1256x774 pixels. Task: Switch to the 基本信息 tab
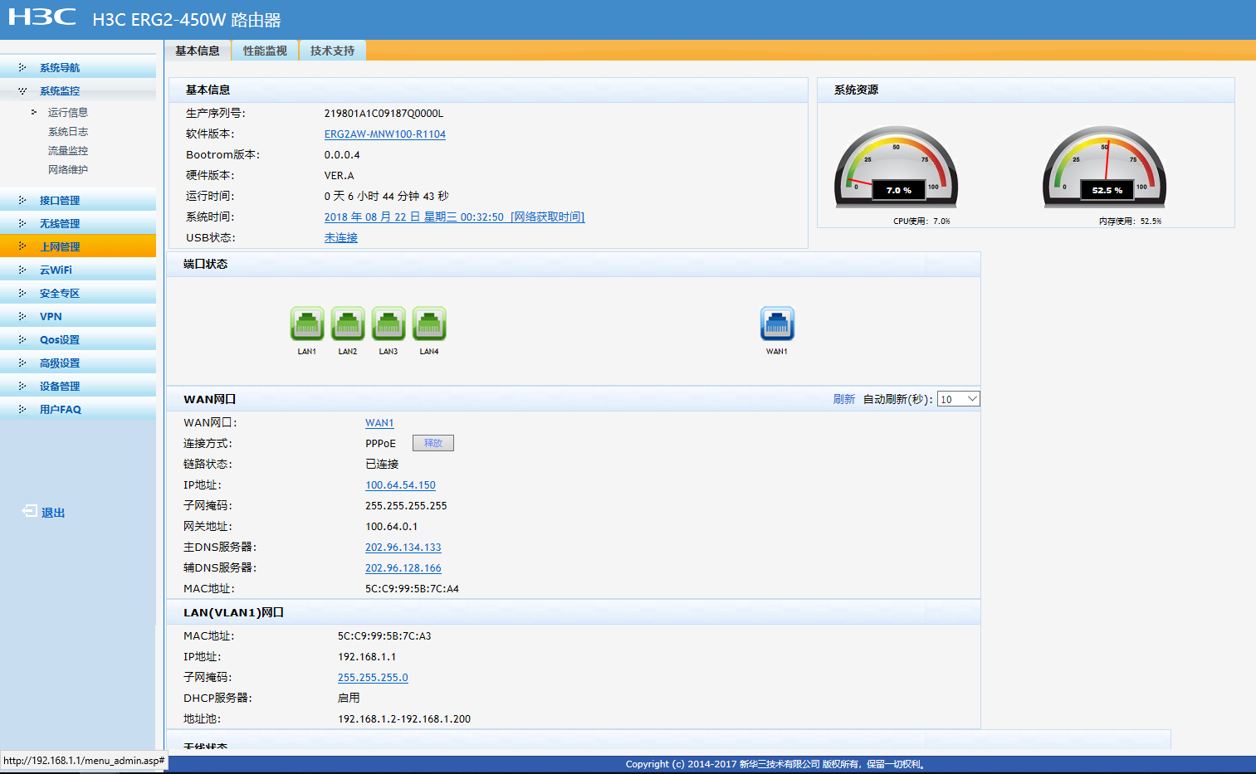pos(198,51)
